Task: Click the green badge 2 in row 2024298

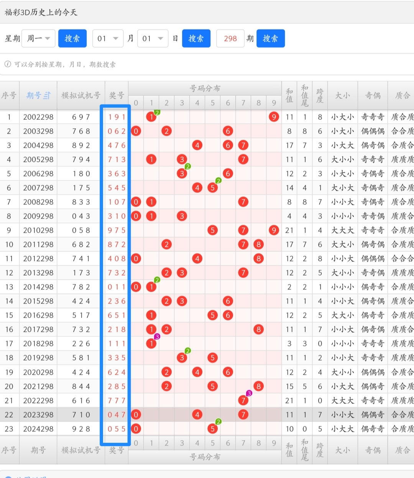Action: click(x=218, y=422)
